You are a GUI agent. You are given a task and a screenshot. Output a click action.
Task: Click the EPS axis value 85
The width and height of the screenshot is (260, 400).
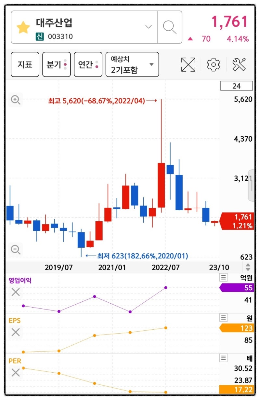click(x=248, y=340)
